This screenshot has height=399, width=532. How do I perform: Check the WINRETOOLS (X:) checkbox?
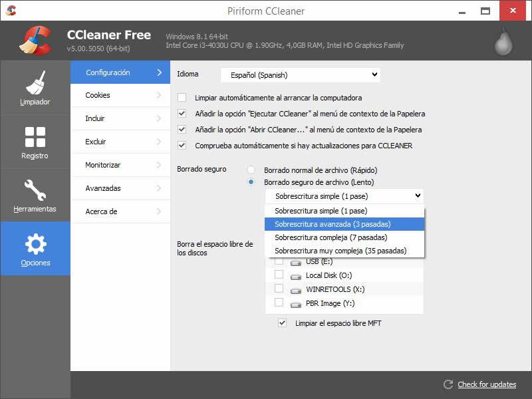click(x=279, y=289)
